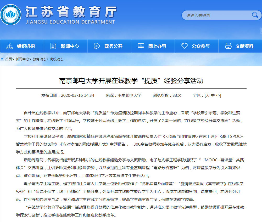
Task: Click 新闻中心 in the breadcrumb trail
Action: [x=22, y=59]
